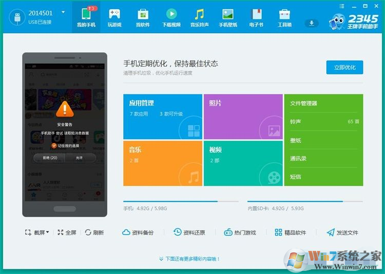Click the USB connection icon

point(17,17)
